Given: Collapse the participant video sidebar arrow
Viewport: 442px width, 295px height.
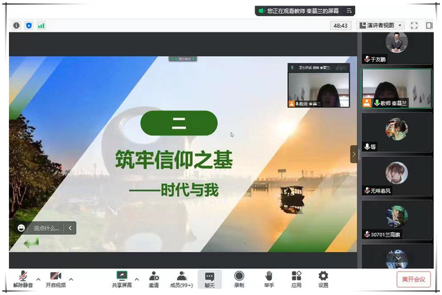Looking at the screenshot, I should tap(354, 153).
